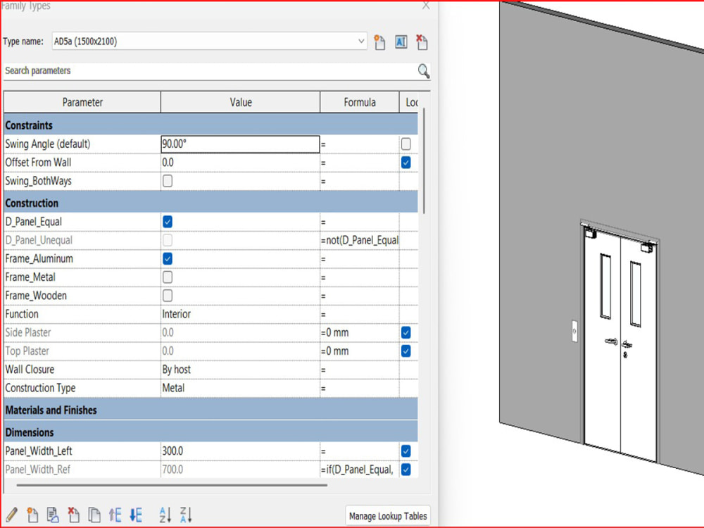Click Manage Lookup Tables button

(387, 516)
